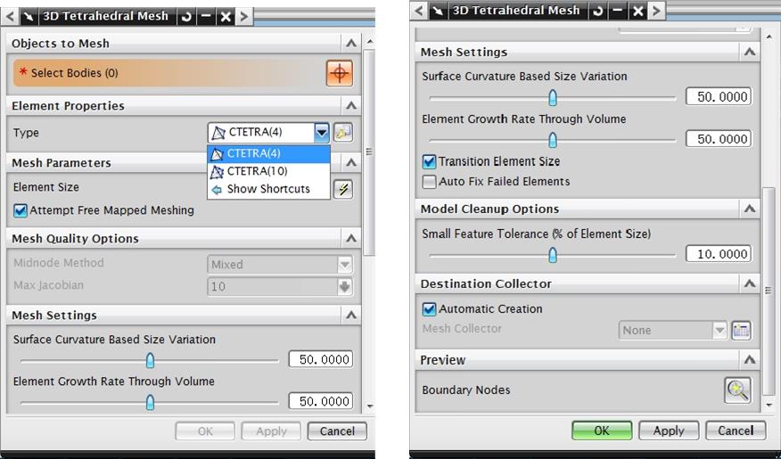The width and height of the screenshot is (781, 459).
Task: Open Mesh Collector dropdown
Action: click(719, 330)
